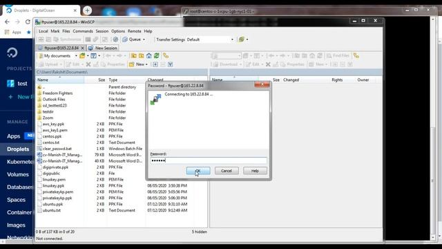
Task: Click Help button in Password dialog
Action: coord(255,171)
